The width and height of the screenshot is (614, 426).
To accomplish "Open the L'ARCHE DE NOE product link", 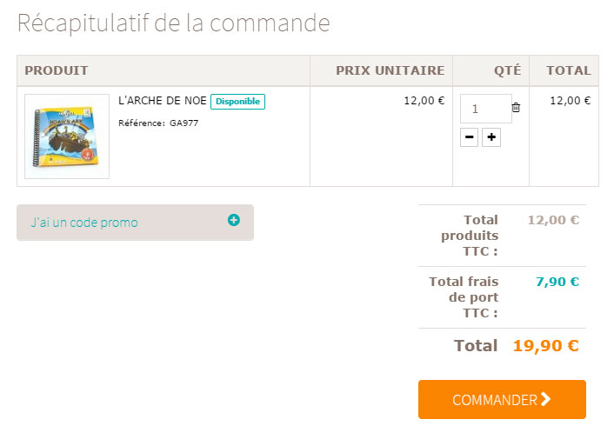I will [162, 101].
